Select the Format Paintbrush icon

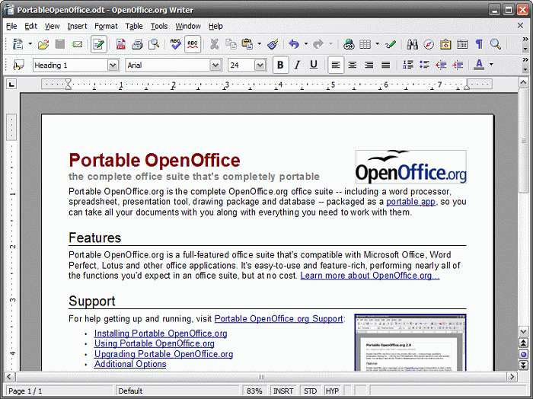point(273,44)
